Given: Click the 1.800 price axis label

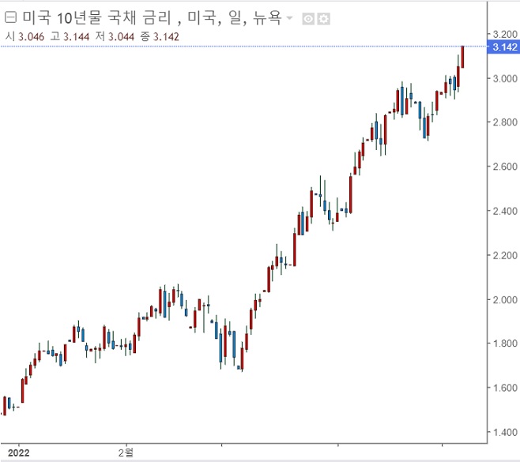Looking at the screenshot, I should coord(505,344).
